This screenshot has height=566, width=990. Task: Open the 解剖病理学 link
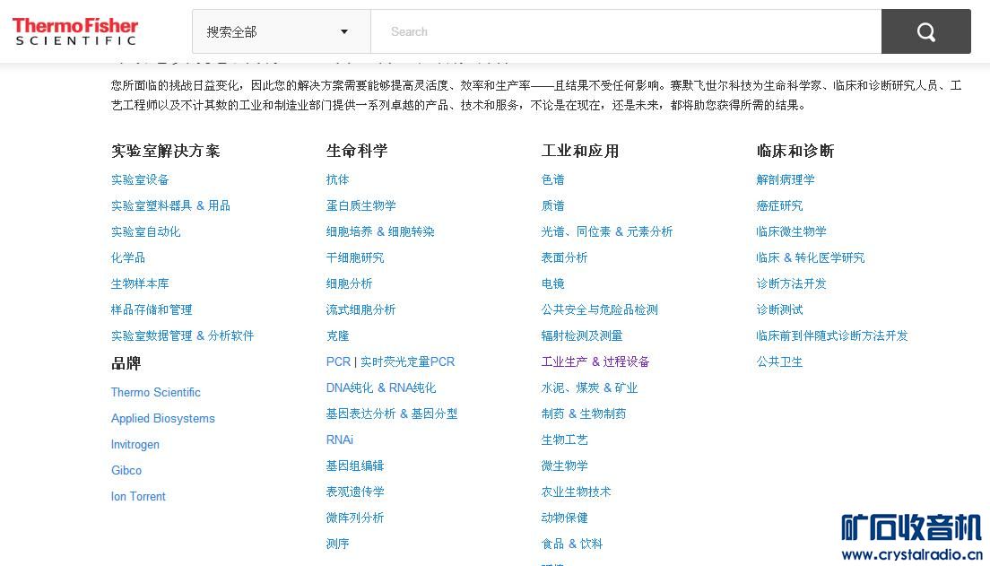[786, 180]
